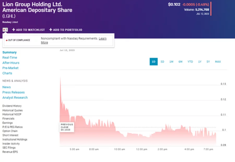
Task: Select the MAX timeframe option
Action: click(x=218, y=62)
